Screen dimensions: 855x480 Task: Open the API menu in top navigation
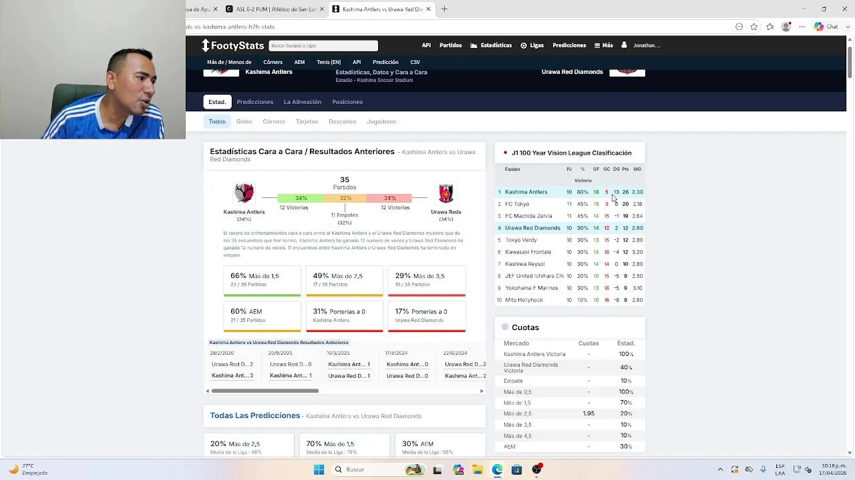point(426,45)
